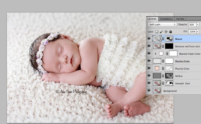201x124 pixels.
Task: Switch to the Paths tab
Action: pyautogui.click(x=180, y=19)
